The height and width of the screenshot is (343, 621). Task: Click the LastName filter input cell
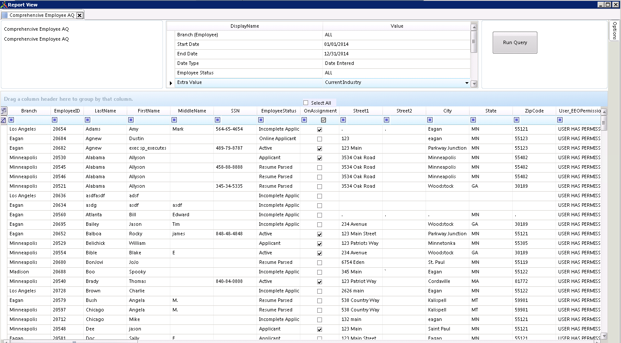click(x=108, y=120)
